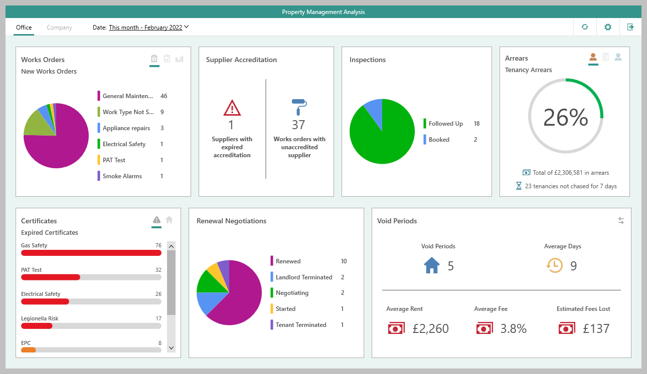Click the Certificates list scroll up arrow
647x374 pixels.
click(x=171, y=246)
